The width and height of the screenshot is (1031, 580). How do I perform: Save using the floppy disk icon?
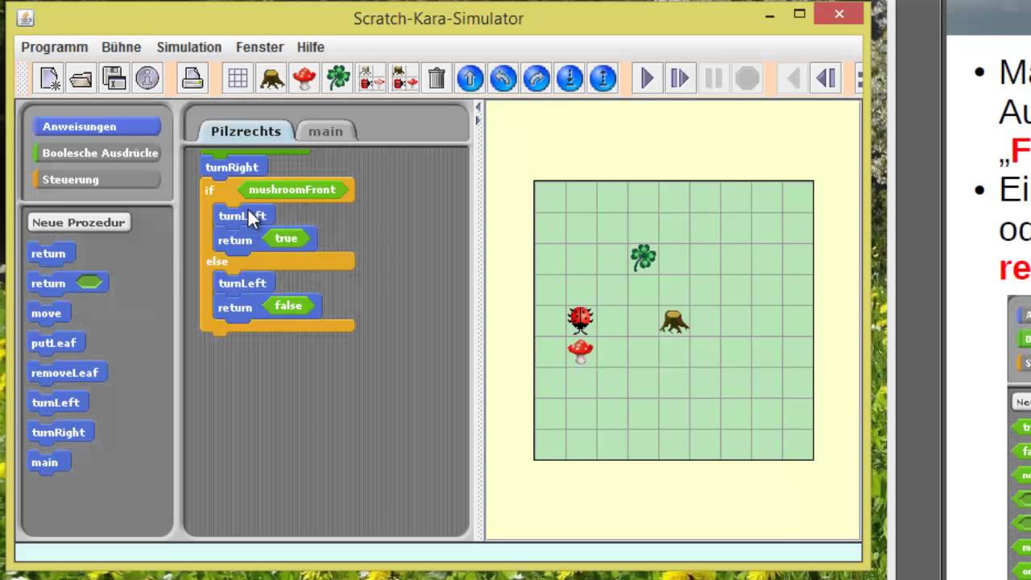(114, 78)
